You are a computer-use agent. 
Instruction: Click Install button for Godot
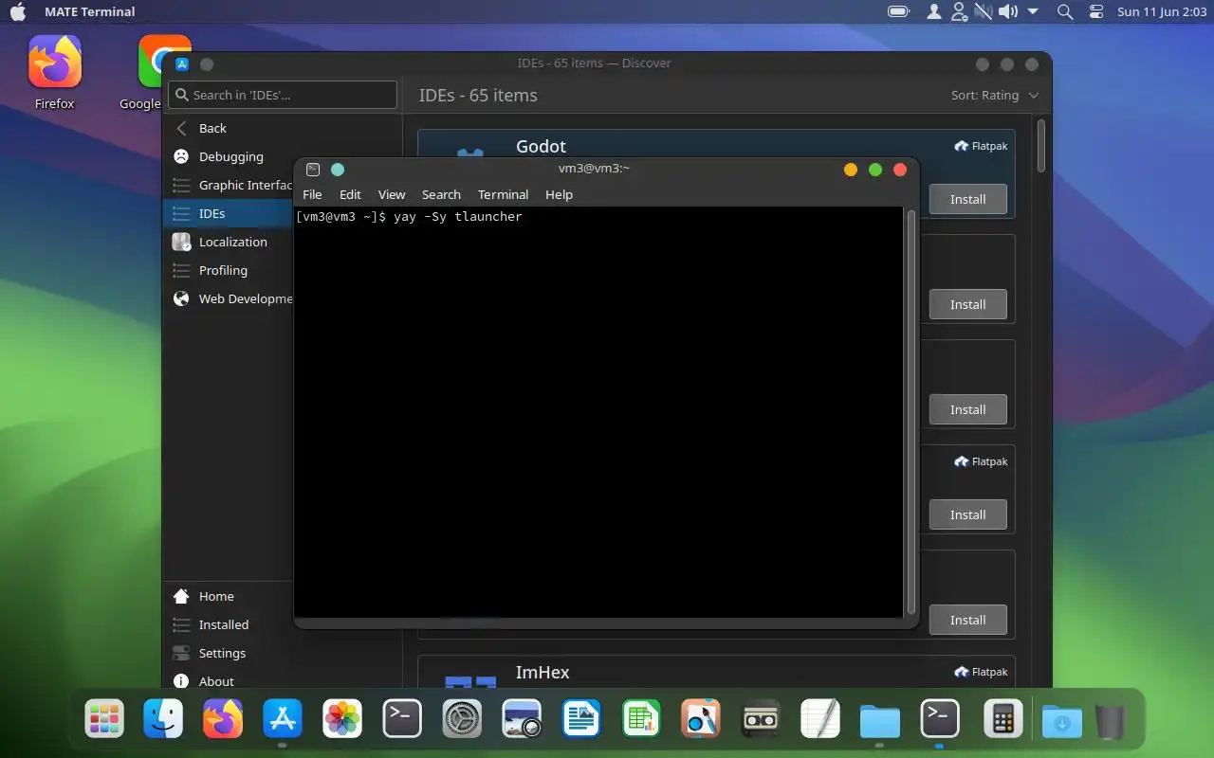pos(967,199)
